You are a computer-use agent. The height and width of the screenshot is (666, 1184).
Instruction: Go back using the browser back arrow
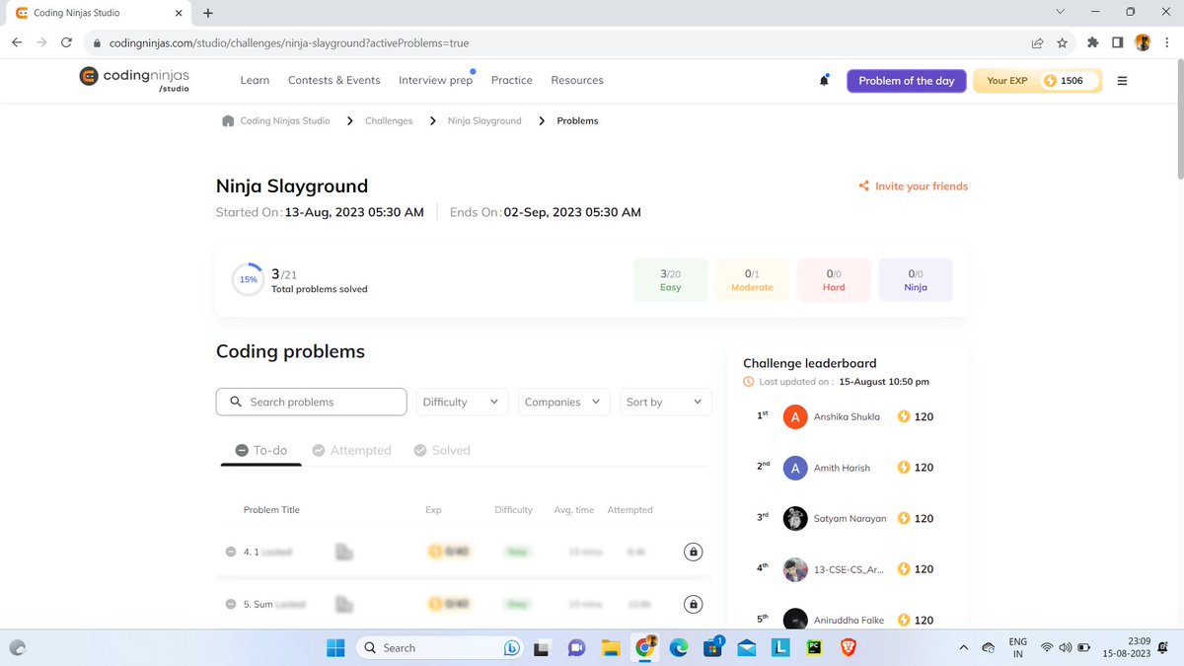pos(17,42)
